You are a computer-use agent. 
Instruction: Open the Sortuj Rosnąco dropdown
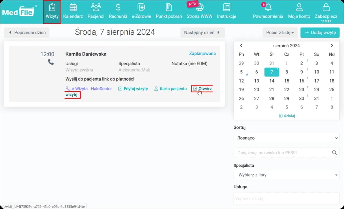[286, 138]
